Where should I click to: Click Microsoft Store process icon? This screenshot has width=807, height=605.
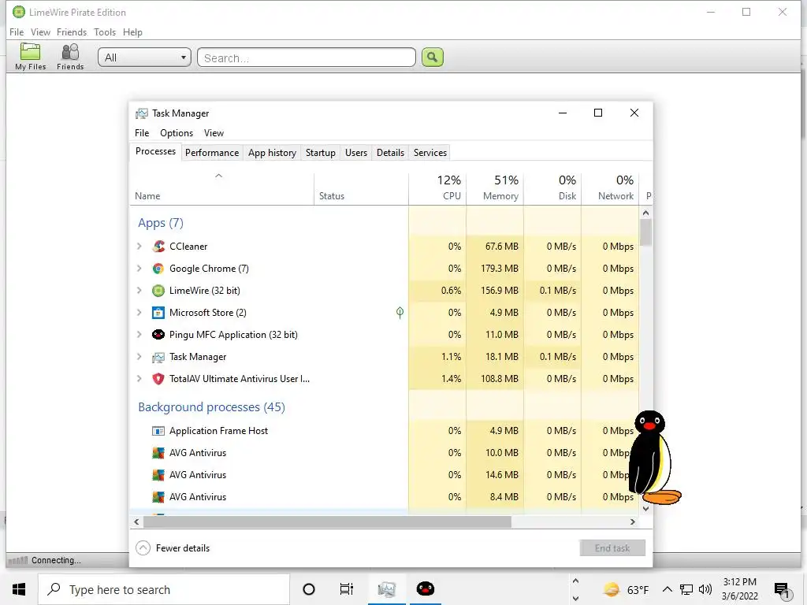coord(158,313)
